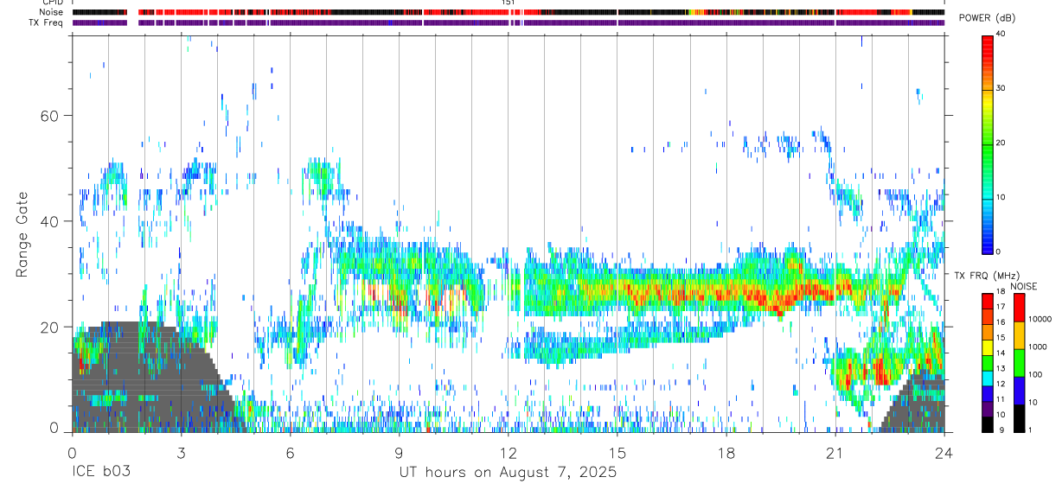Image resolution: width=1062 pixels, height=490 pixels.
Task: Select the yellow noise swatch between 1000 and 10000
Action: click(1018, 335)
